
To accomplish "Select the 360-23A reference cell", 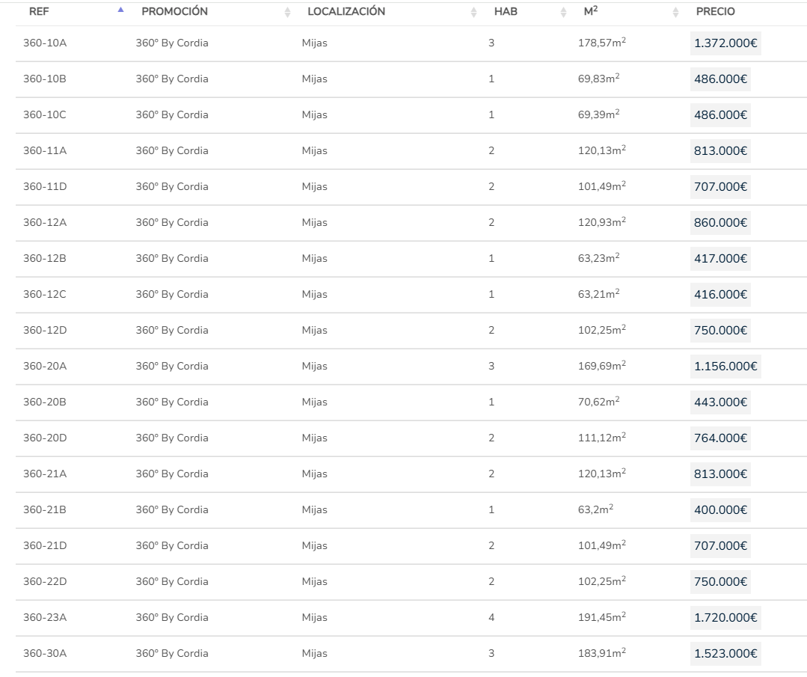I will (x=45, y=618).
